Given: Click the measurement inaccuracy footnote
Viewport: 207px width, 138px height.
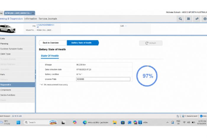Looking at the screenshot, I should tap(54, 85).
